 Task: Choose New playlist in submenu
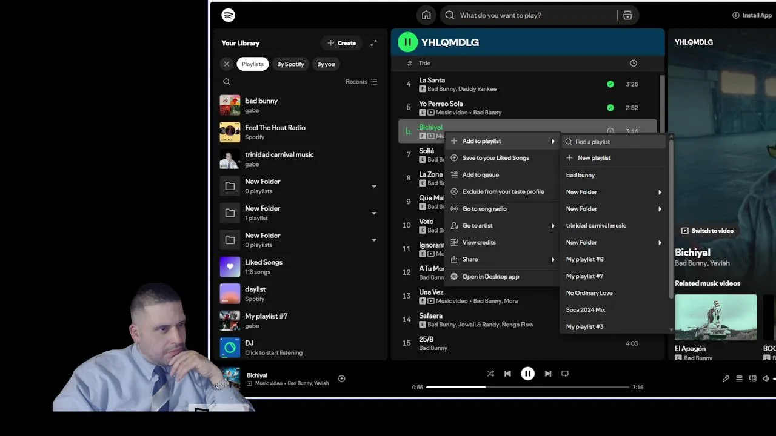[x=614, y=158]
